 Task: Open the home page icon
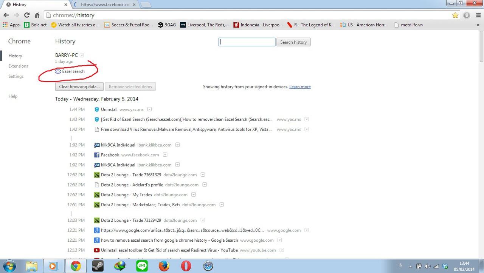coord(37,15)
